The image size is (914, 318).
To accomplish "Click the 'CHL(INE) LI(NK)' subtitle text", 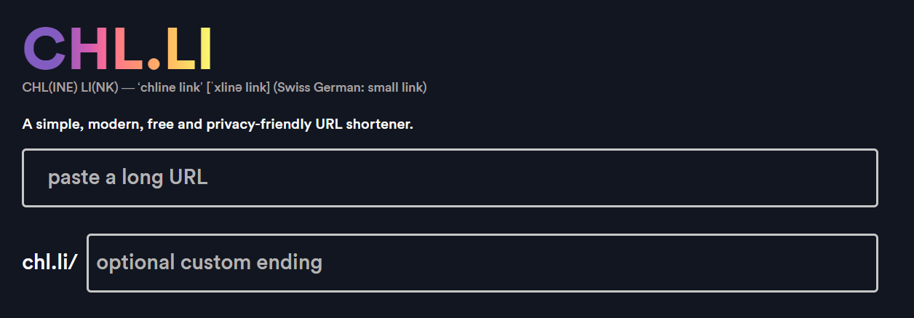I will coord(70,87).
